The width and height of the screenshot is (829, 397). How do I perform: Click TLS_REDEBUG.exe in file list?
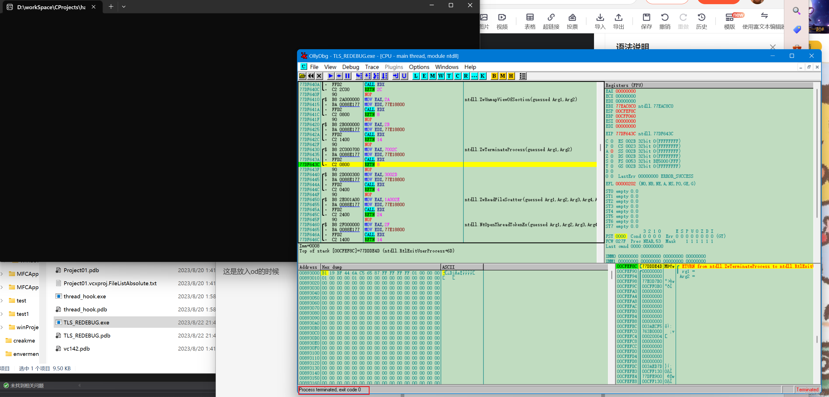click(x=87, y=322)
